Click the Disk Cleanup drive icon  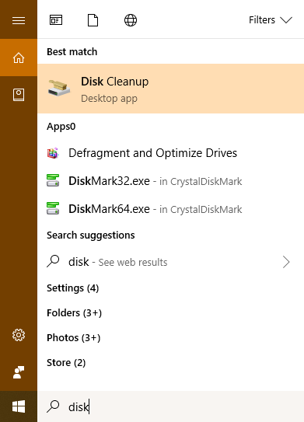point(59,88)
